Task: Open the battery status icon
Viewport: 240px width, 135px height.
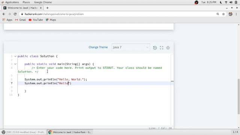Action: click(236, 2)
